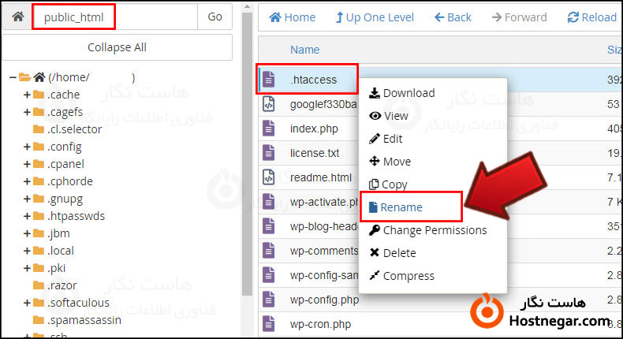Open the .softaculous folder label in tree
The image size is (623, 339).
(78, 303)
